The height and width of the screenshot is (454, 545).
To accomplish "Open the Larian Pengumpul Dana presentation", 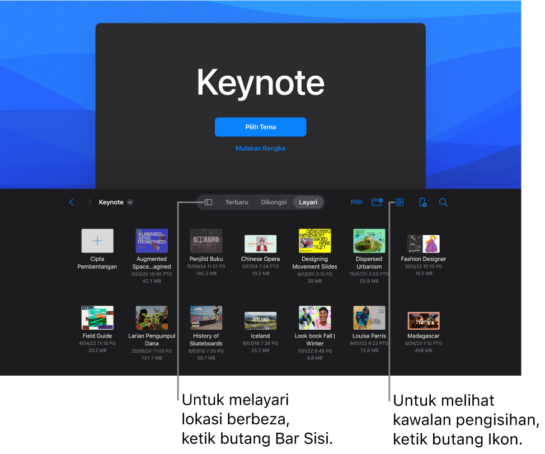I will click(x=152, y=318).
